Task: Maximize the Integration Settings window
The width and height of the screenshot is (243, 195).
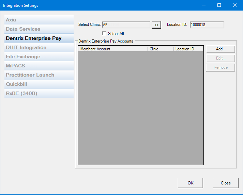Action: (219, 5)
